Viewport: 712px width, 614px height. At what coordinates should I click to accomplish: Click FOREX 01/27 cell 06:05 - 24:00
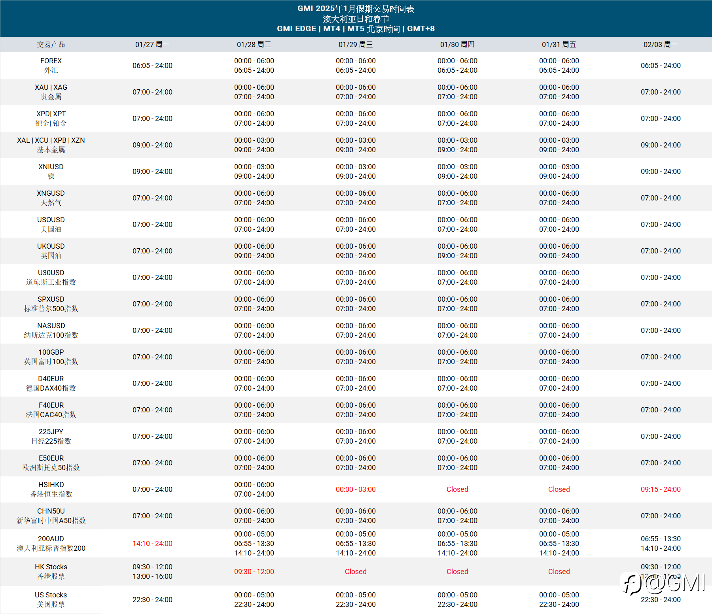pyautogui.click(x=152, y=66)
